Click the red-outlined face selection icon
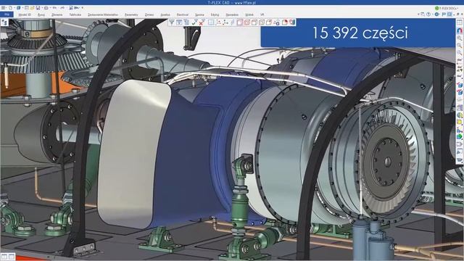Viewport: 464px width, 261px height. click(x=239, y=22)
